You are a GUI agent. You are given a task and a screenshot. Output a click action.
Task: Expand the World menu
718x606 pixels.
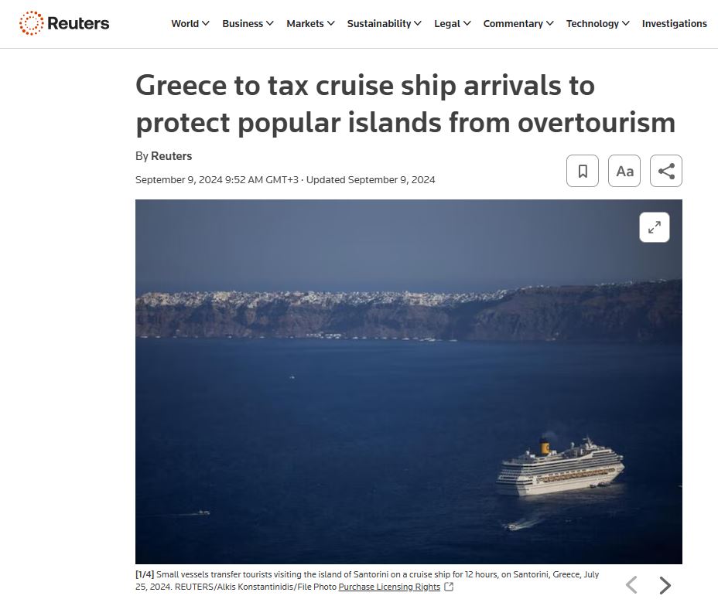tap(190, 23)
